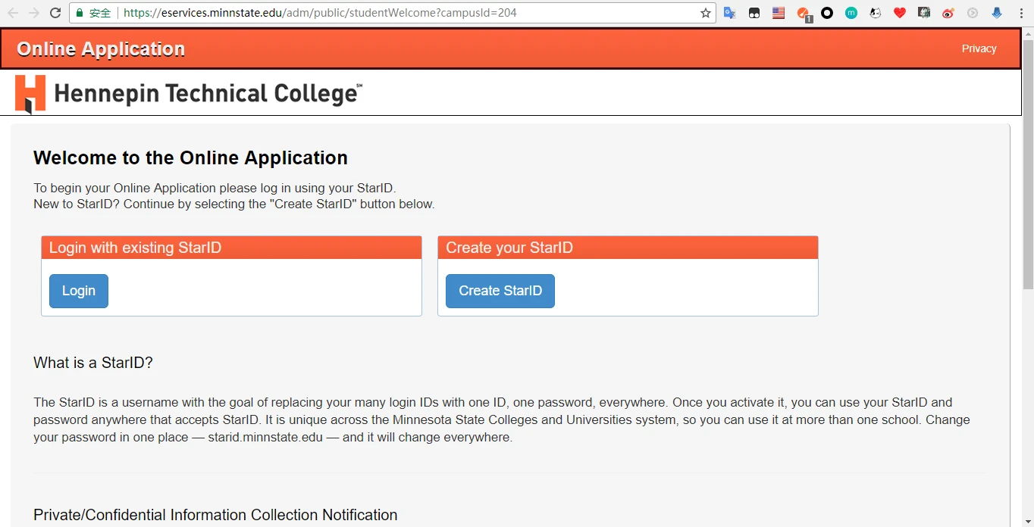Viewport: 1034px width, 527px height.
Task: Open the Chrome three-dot menu
Action: pos(1020,13)
